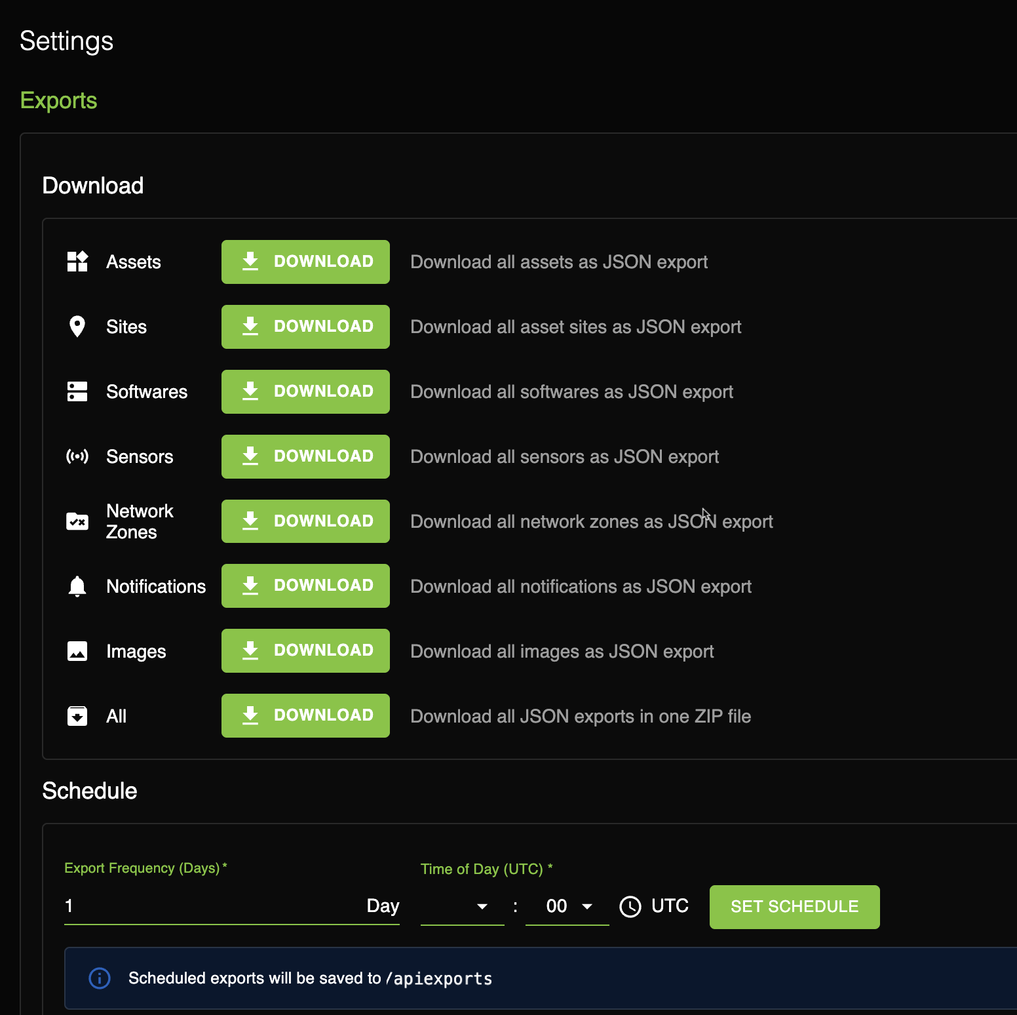The width and height of the screenshot is (1017, 1015).
Task: Click the Exports section heading
Action: point(58,100)
